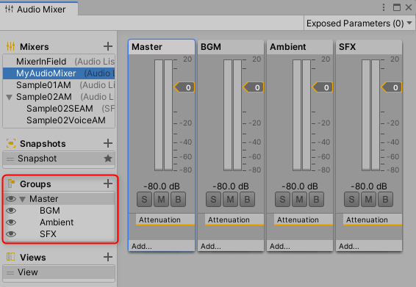Toggle visibility eye for BGM group
The width and height of the screenshot is (416, 287).
(11, 211)
